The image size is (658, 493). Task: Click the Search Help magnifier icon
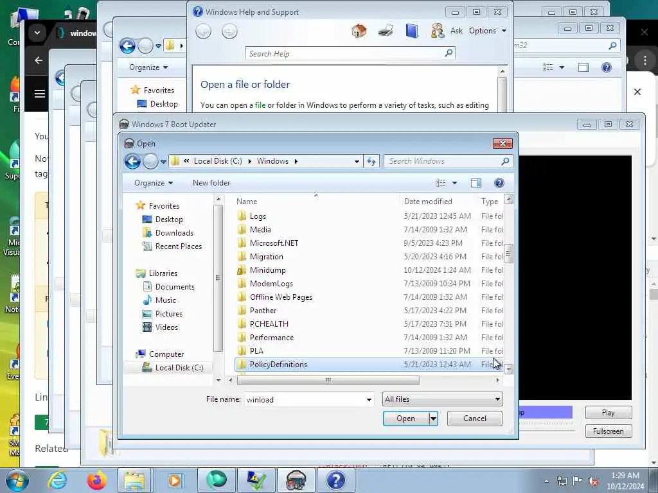click(x=449, y=53)
